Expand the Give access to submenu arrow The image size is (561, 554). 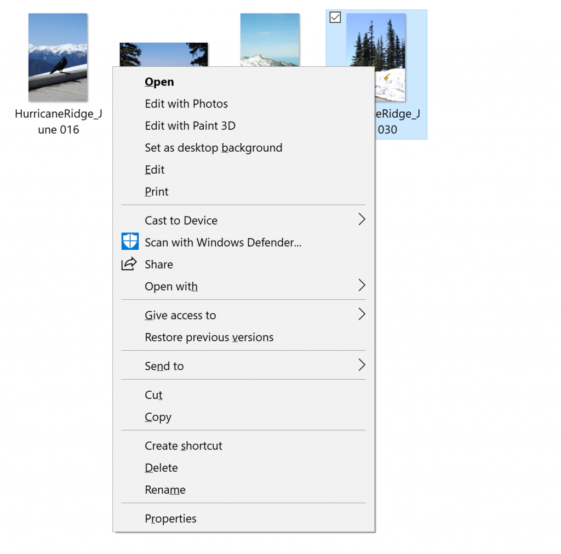(x=361, y=315)
